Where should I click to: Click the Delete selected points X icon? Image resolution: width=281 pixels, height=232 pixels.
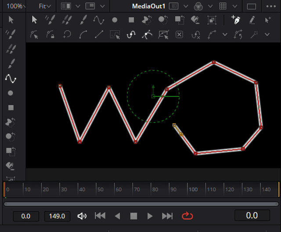point(179,34)
